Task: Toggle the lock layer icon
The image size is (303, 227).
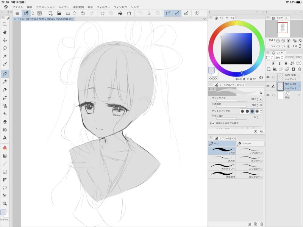Action: pos(286,63)
